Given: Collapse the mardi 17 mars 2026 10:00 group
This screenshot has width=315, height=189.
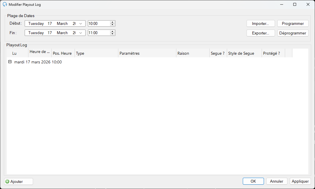Looking at the screenshot, I should click(10, 62).
